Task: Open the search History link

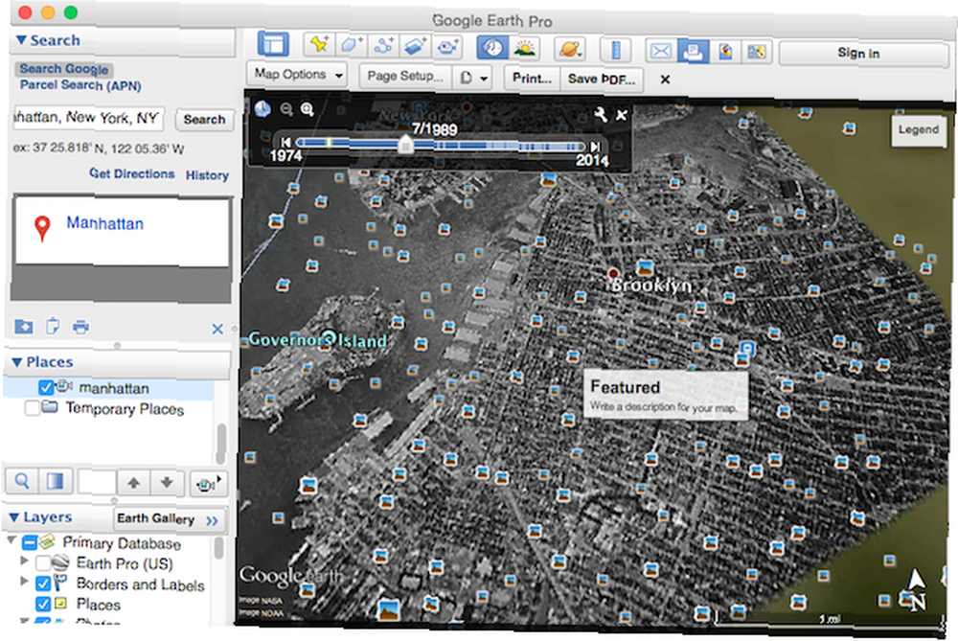Action: tap(207, 175)
